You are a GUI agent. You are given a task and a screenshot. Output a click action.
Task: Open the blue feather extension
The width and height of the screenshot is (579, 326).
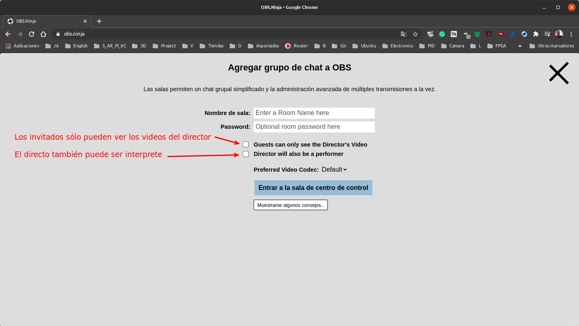513,34
